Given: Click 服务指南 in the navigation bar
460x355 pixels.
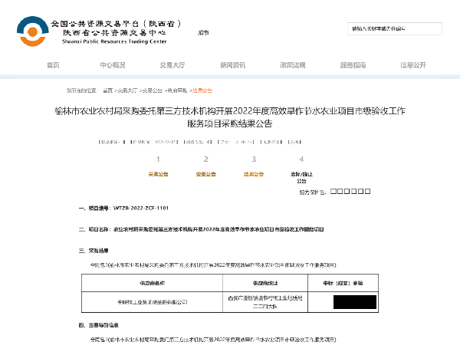Looking at the screenshot, I should [353, 65].
